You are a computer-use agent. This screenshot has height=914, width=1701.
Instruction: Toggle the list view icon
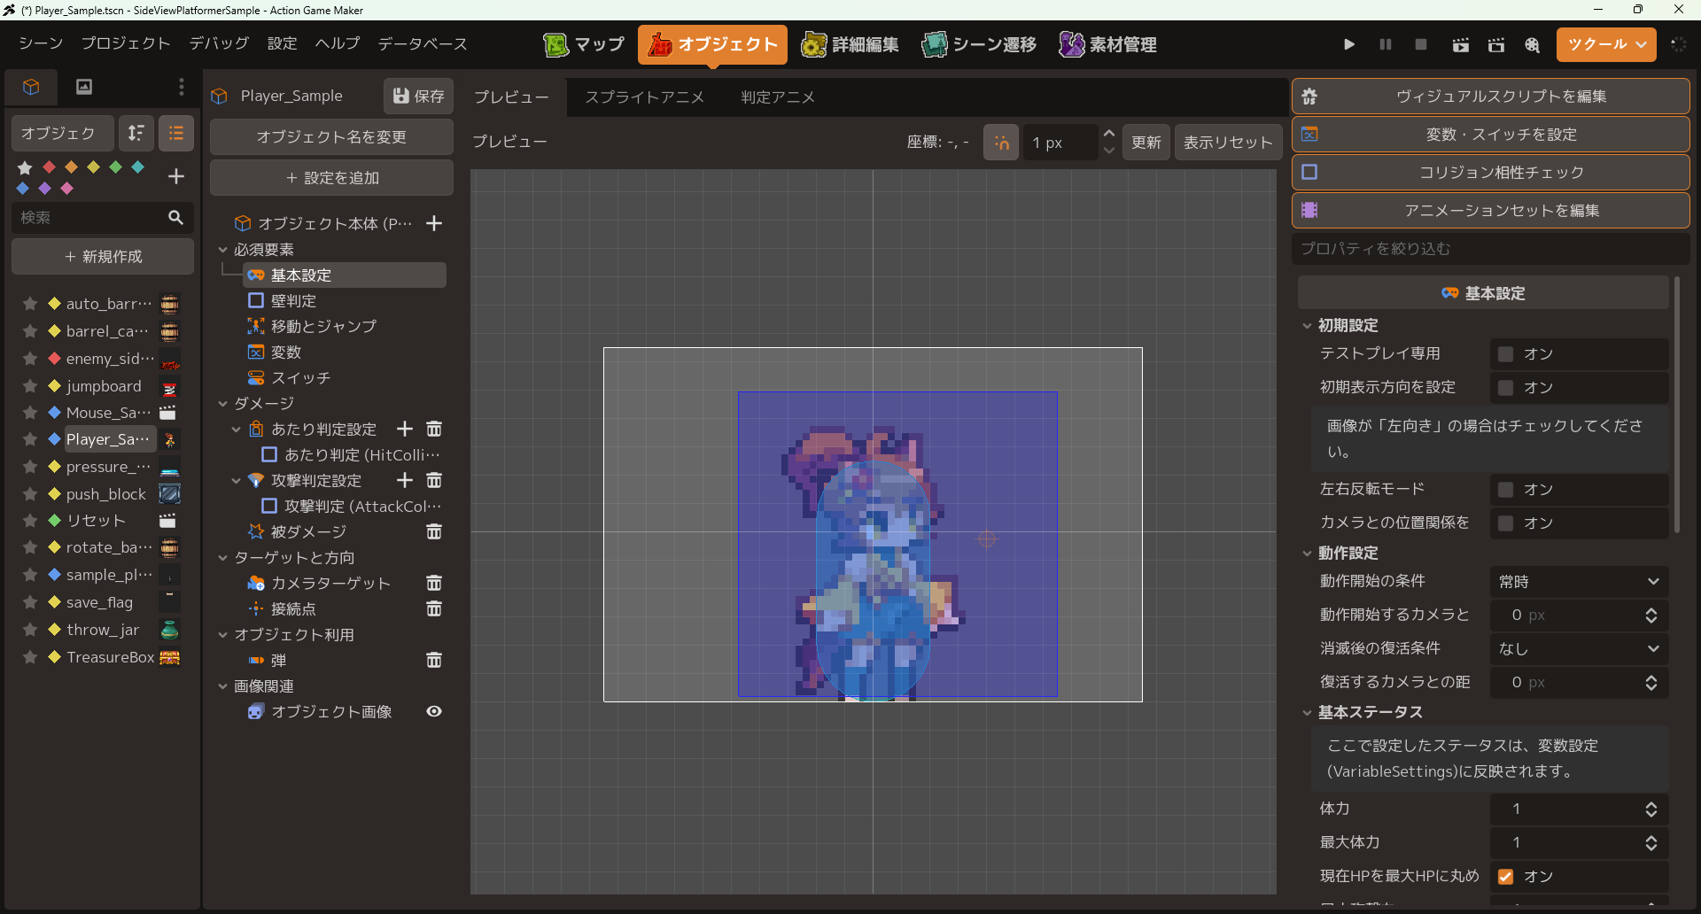coord(176,133)
